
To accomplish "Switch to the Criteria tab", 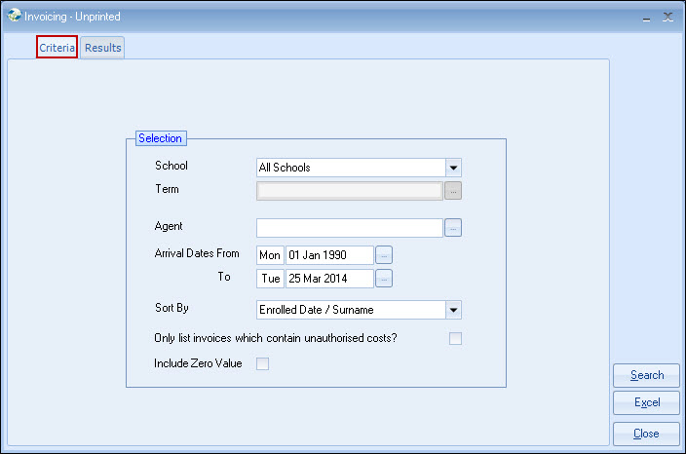I will coord(57,48).
